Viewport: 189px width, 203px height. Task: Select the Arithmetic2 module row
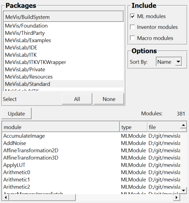[91, 187]
